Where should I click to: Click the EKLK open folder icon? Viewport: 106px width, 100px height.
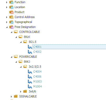point(20,37)
